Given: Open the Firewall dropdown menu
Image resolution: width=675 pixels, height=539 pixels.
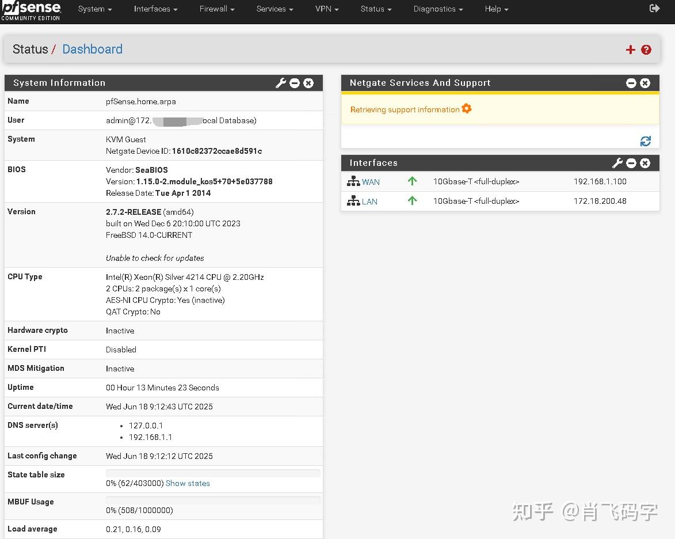Looking at the screenshot, I should pos(216,9).
